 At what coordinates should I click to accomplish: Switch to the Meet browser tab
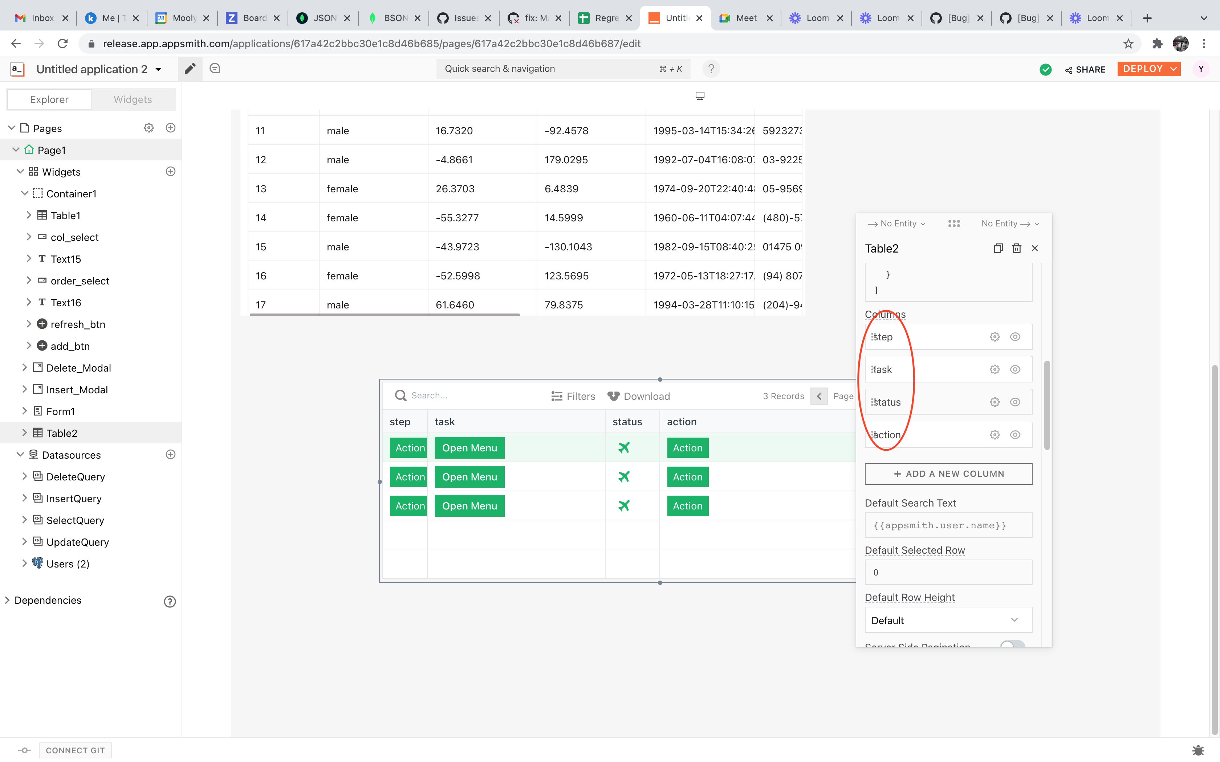point(745,18)
